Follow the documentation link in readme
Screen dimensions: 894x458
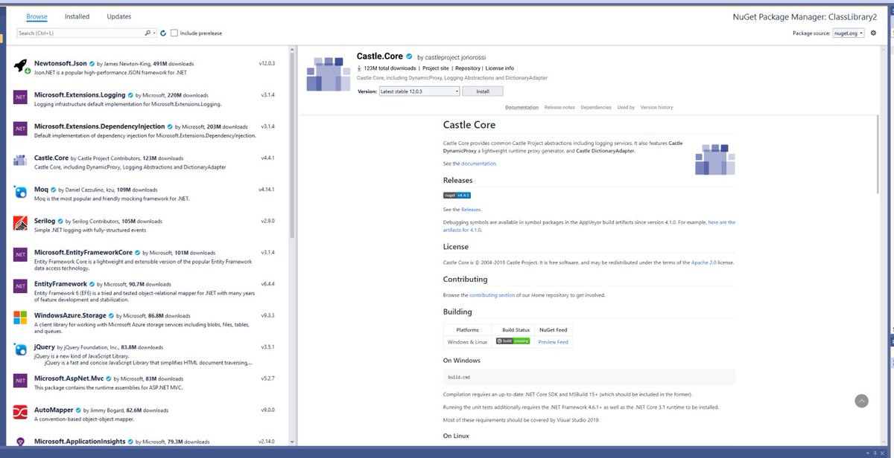pos(478,163)
